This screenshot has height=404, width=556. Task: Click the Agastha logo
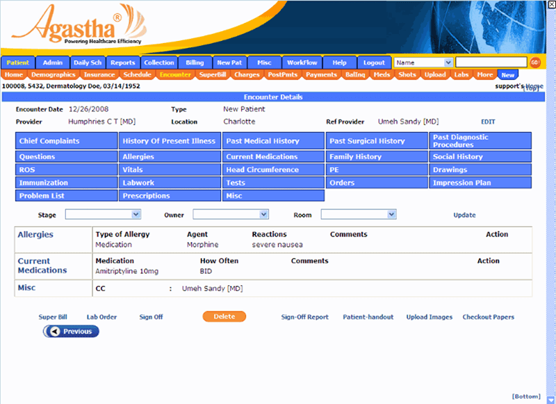point(76,26)
